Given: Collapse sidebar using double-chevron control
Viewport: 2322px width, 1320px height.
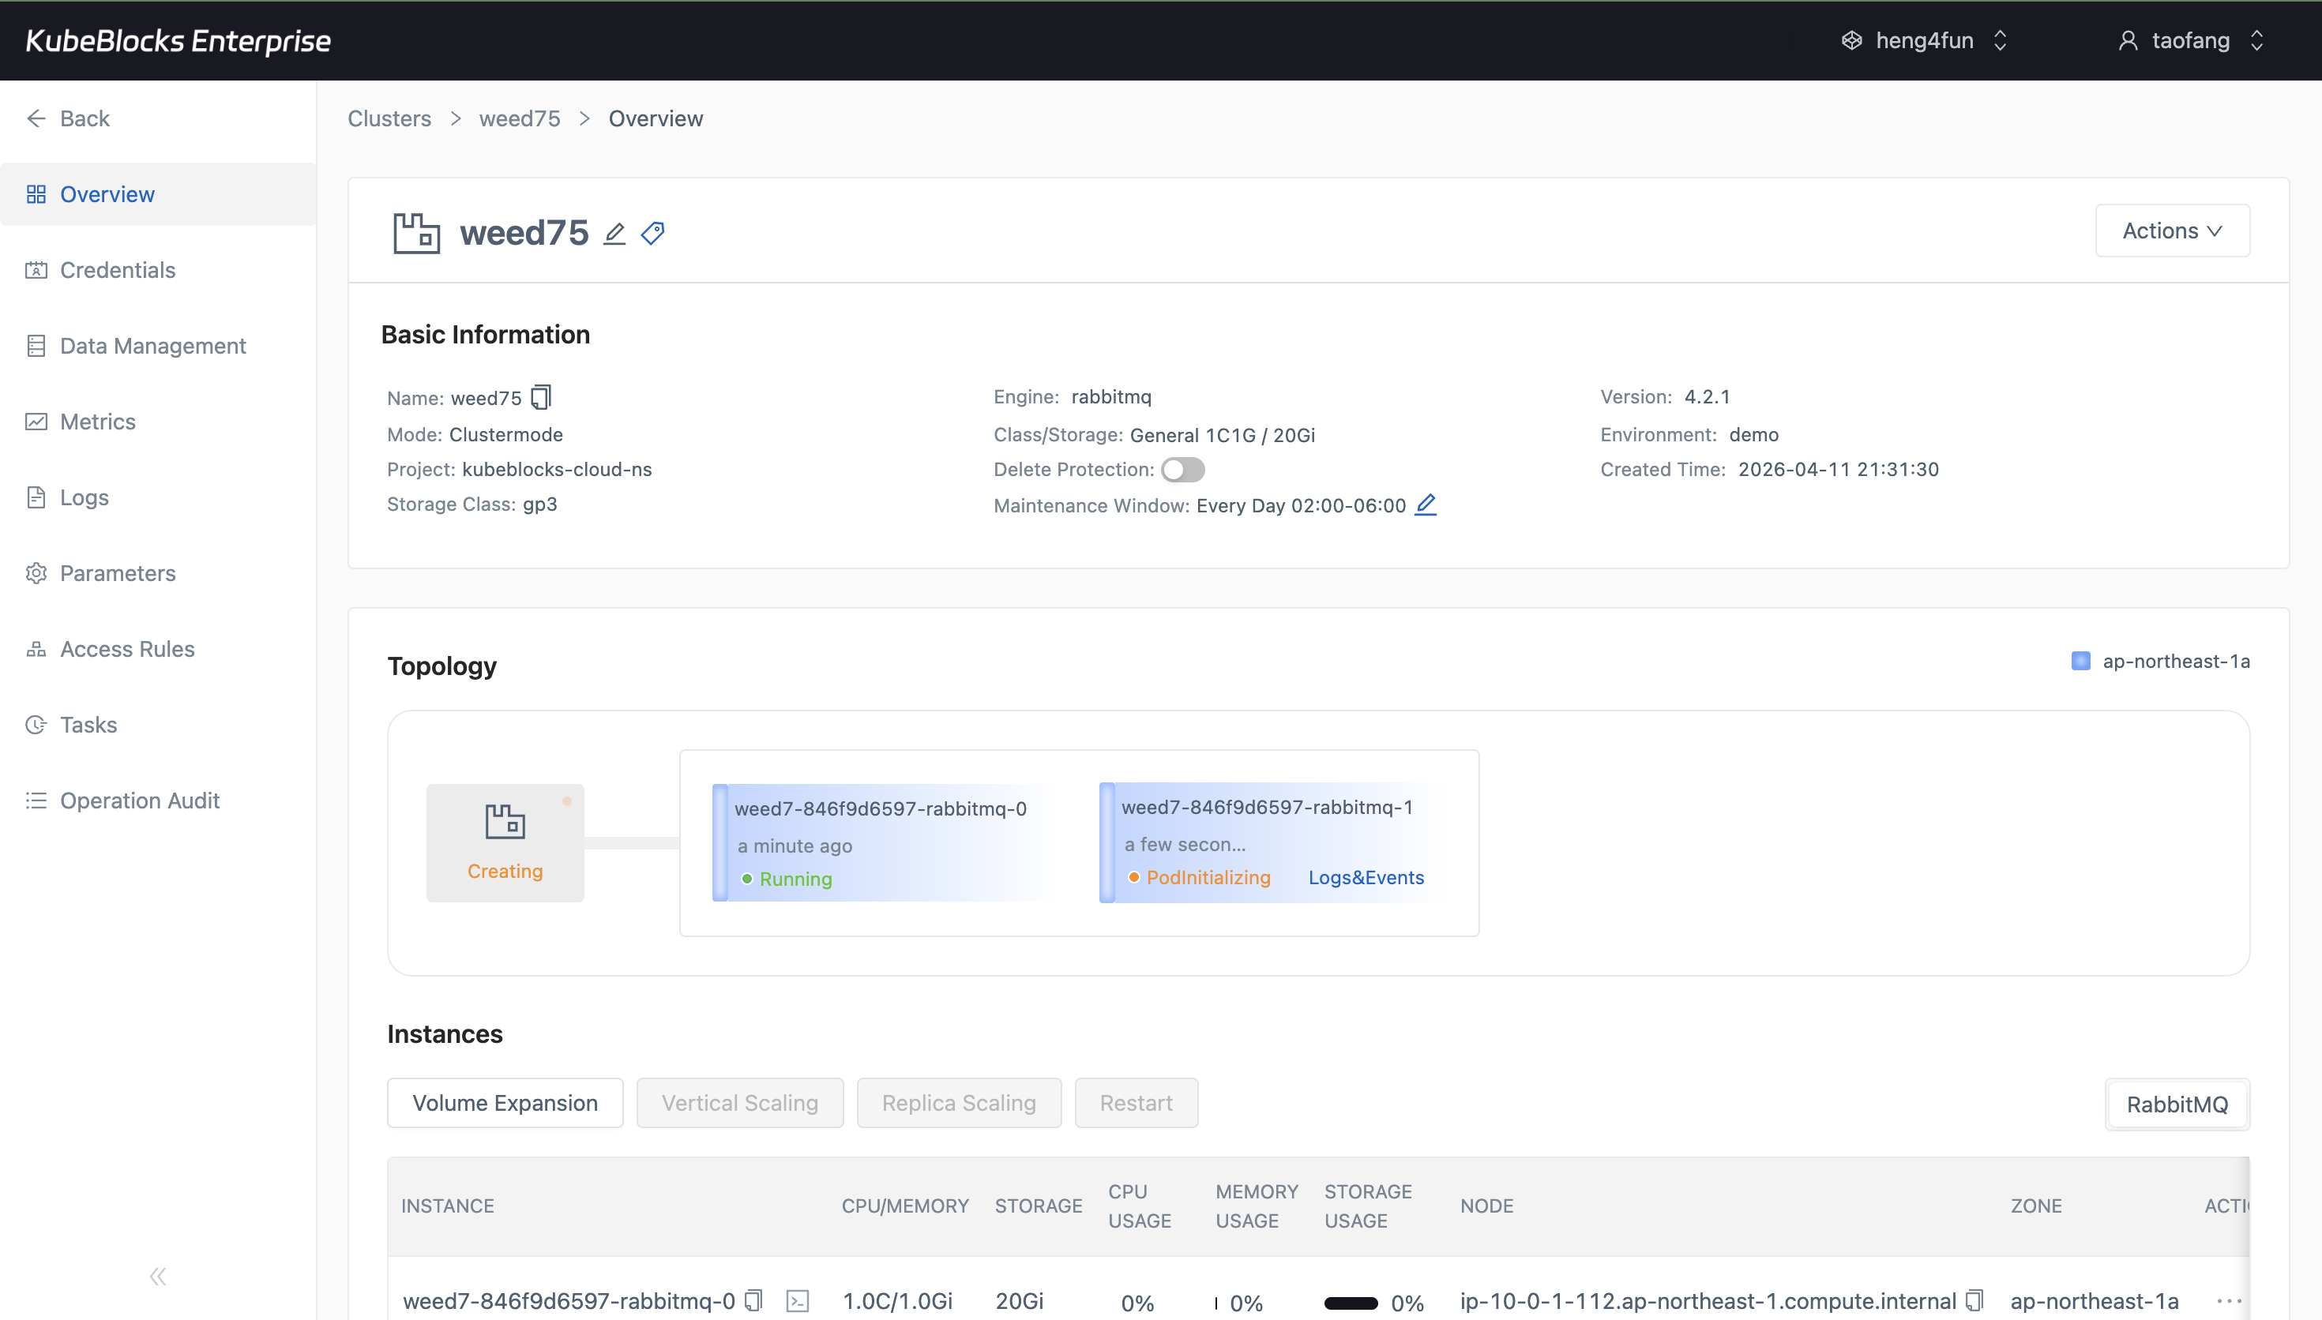Looking at the screenshot, I should pos(158,1276).
